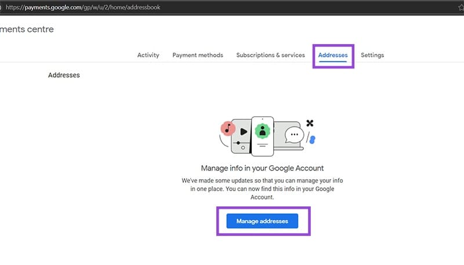Image resolution: width=464 pixels, height=265 pixels.
Task: Click the Manage addresses button
Action: [262, 221]
